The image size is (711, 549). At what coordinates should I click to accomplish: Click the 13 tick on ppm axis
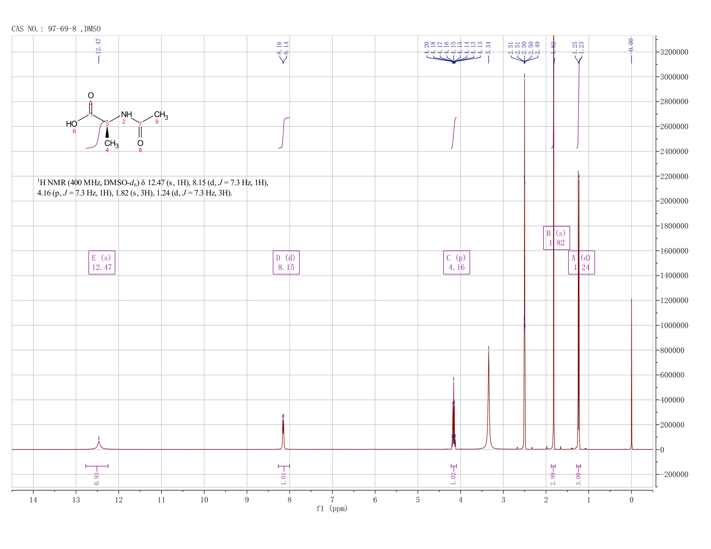pos(76,499)
